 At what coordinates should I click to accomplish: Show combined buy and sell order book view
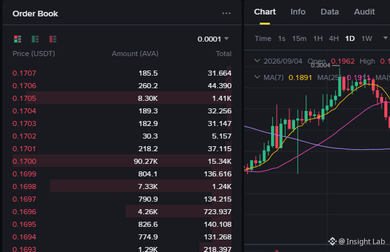(18, 39)
